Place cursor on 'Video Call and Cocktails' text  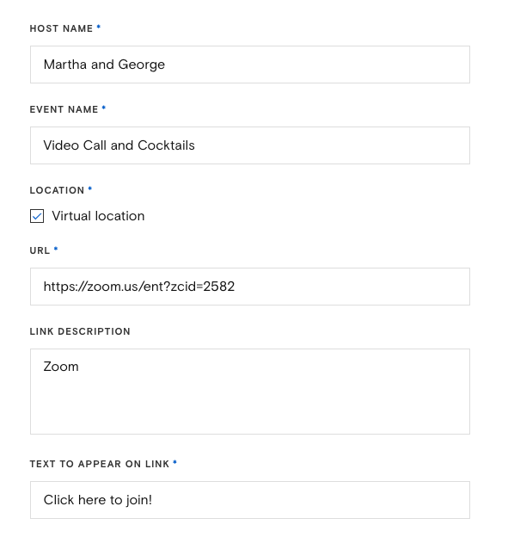pyautogui.click(x=119, y=145)
